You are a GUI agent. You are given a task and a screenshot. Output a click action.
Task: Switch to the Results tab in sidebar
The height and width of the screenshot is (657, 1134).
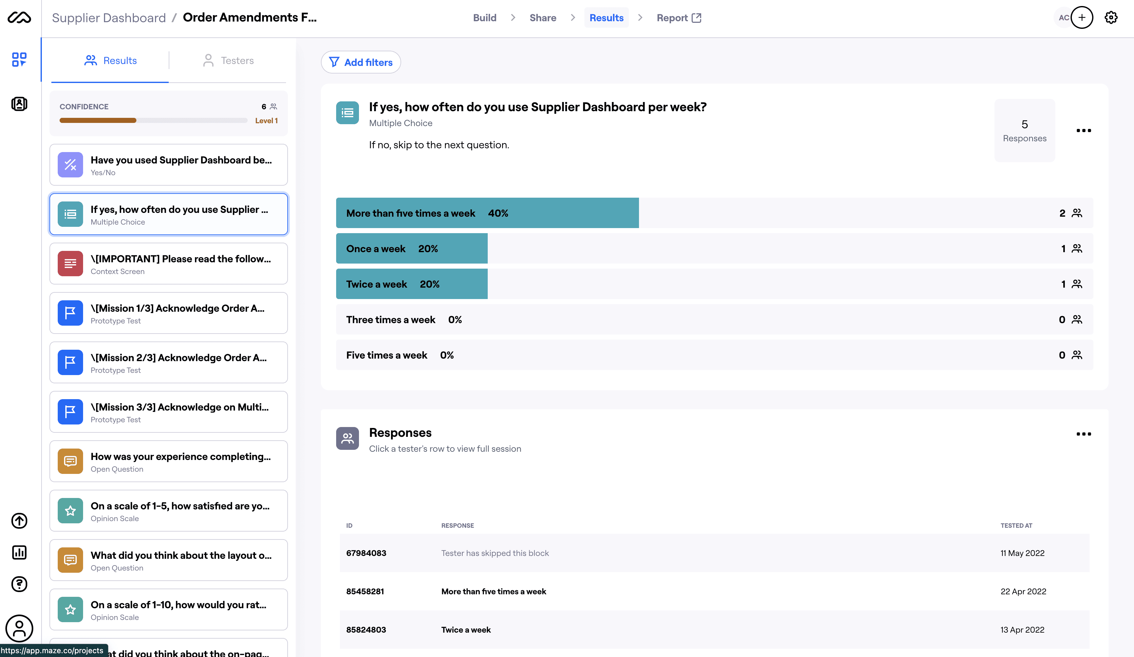click(x=110, y=61)
